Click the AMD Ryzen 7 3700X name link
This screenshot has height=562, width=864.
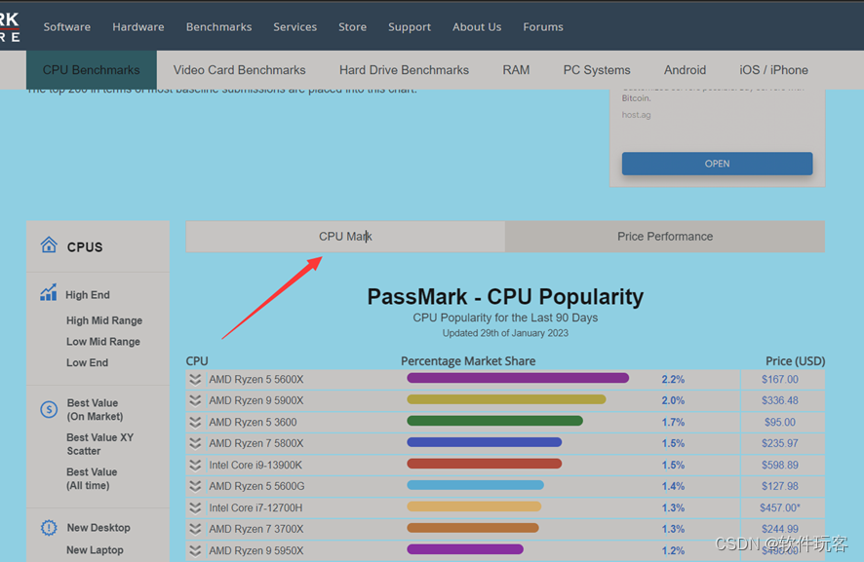(256, 529)
